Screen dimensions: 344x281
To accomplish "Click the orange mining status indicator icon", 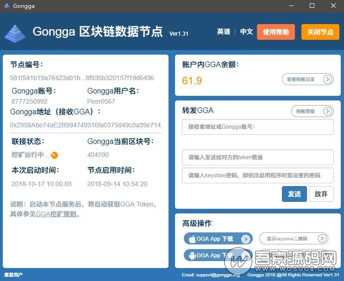I will coord(54,155).
